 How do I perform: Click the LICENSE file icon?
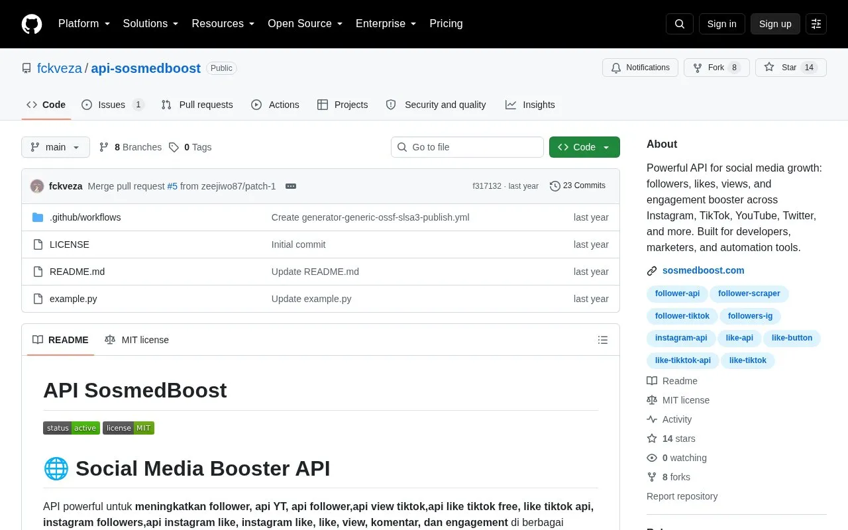(x=38, y=244)
